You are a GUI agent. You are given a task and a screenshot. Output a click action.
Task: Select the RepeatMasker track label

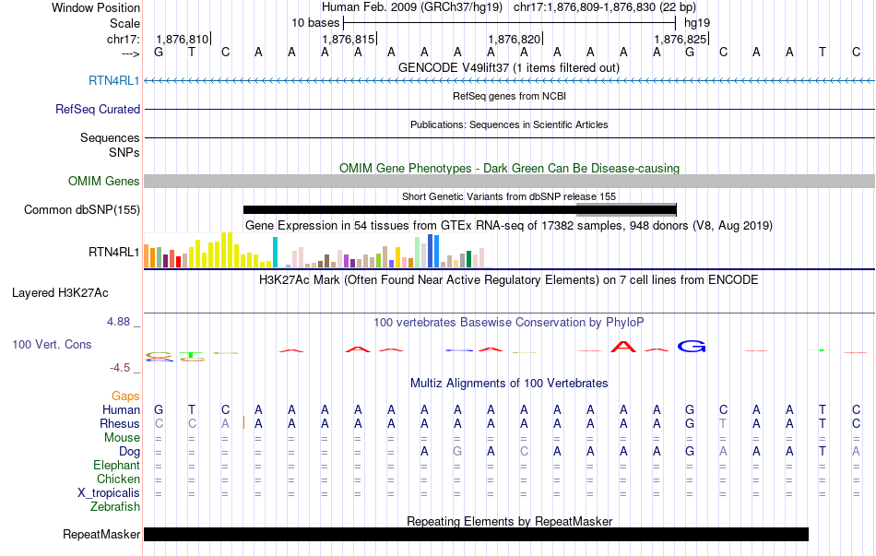101,535
